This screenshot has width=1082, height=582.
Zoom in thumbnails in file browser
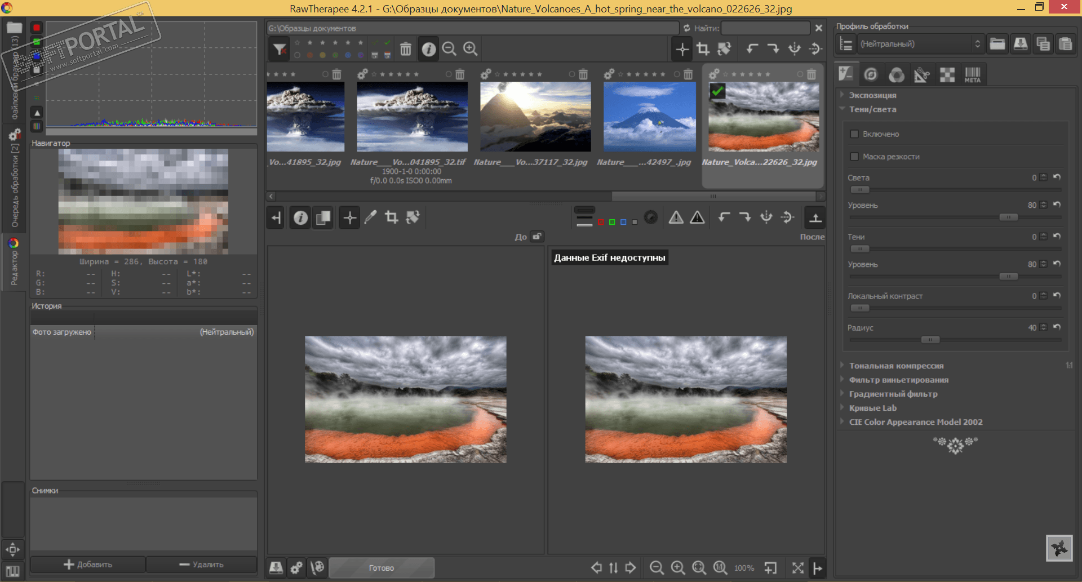(x=471, y=49)
